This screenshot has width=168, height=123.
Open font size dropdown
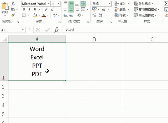(59, 4)
